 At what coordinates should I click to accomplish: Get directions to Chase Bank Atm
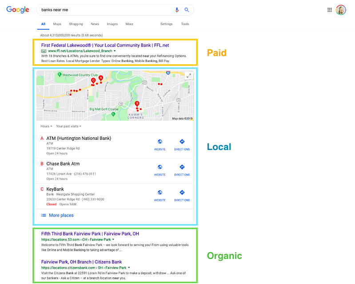pos(182,170)
